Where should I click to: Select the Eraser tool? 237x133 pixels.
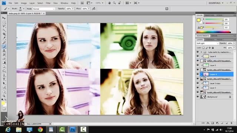(x=4, y=59)
